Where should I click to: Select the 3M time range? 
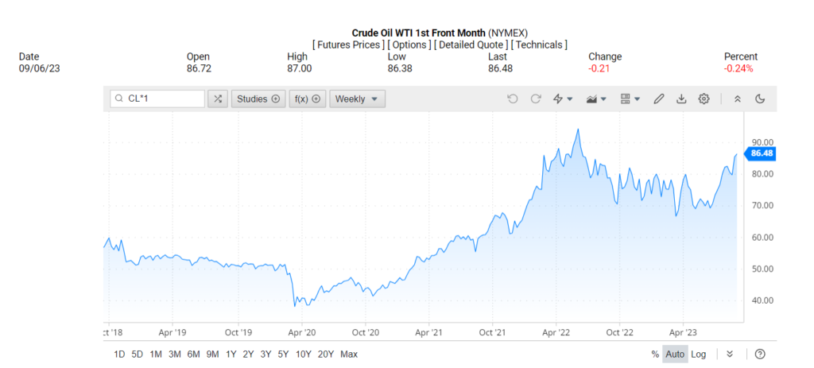[x=174, y=354]
